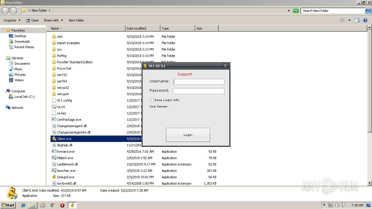Open the address bar history dropdown
The width and height of the screenshot is (372, 209).
(x=289, y=11)
